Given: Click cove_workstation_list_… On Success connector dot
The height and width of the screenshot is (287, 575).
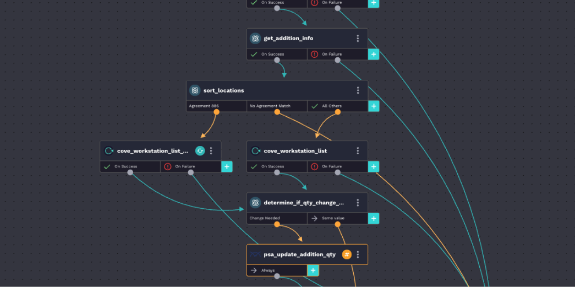Looking at the screenshot, I should [130, 172].
